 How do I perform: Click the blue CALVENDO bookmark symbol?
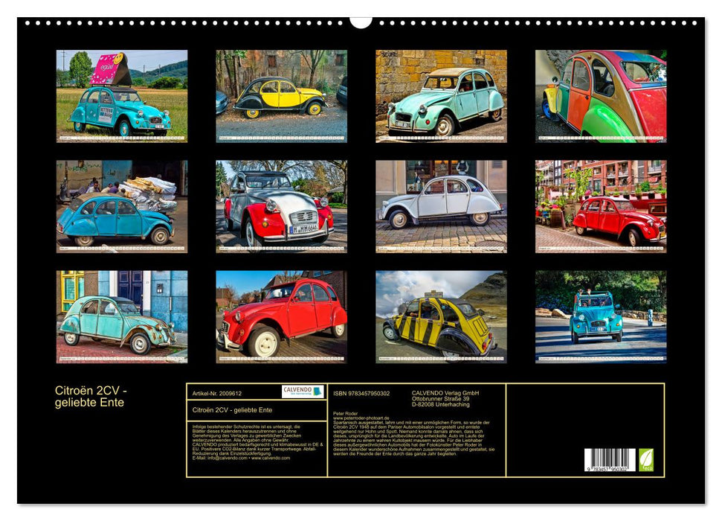318,391
